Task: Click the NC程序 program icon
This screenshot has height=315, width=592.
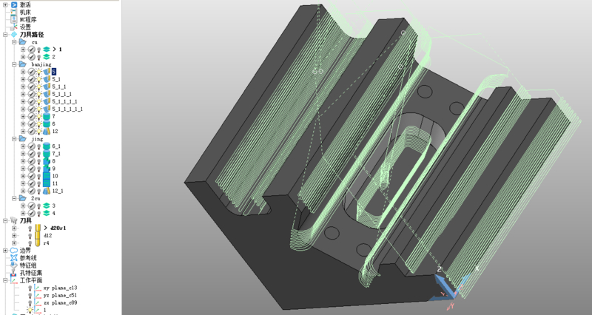Action: click(x=14, y=20)
